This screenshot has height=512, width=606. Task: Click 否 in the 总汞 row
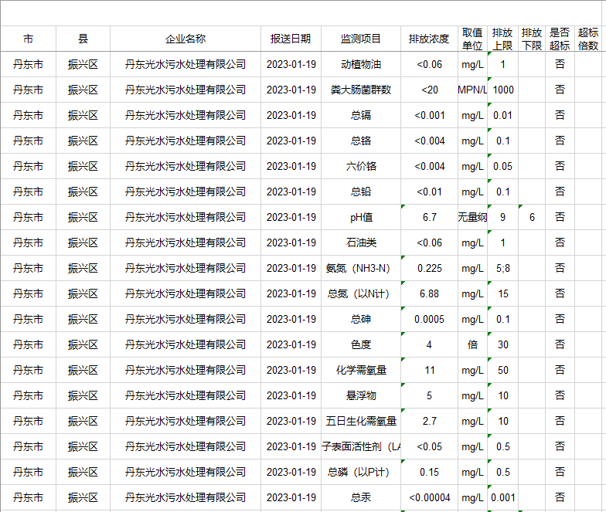[x=560, y=497]
